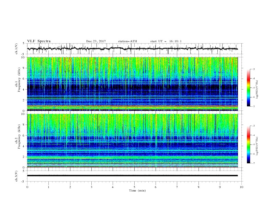This screenshot has width=272, height=210.
Task: Click the ch.1 voltage waveform trace
Action: coord(132,49)
